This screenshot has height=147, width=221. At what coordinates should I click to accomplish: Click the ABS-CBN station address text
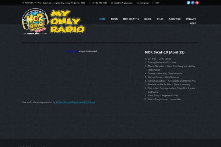55,3
